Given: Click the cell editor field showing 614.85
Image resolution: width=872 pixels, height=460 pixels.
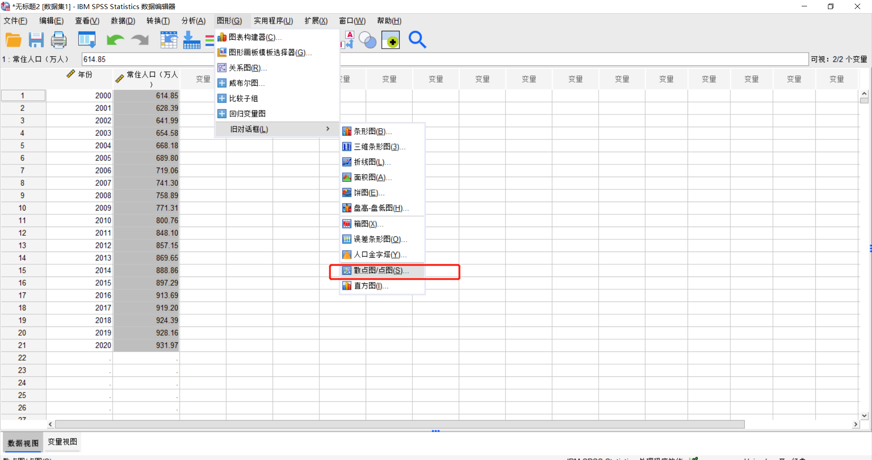Looking at the screenshot, I should pos(445,59).
